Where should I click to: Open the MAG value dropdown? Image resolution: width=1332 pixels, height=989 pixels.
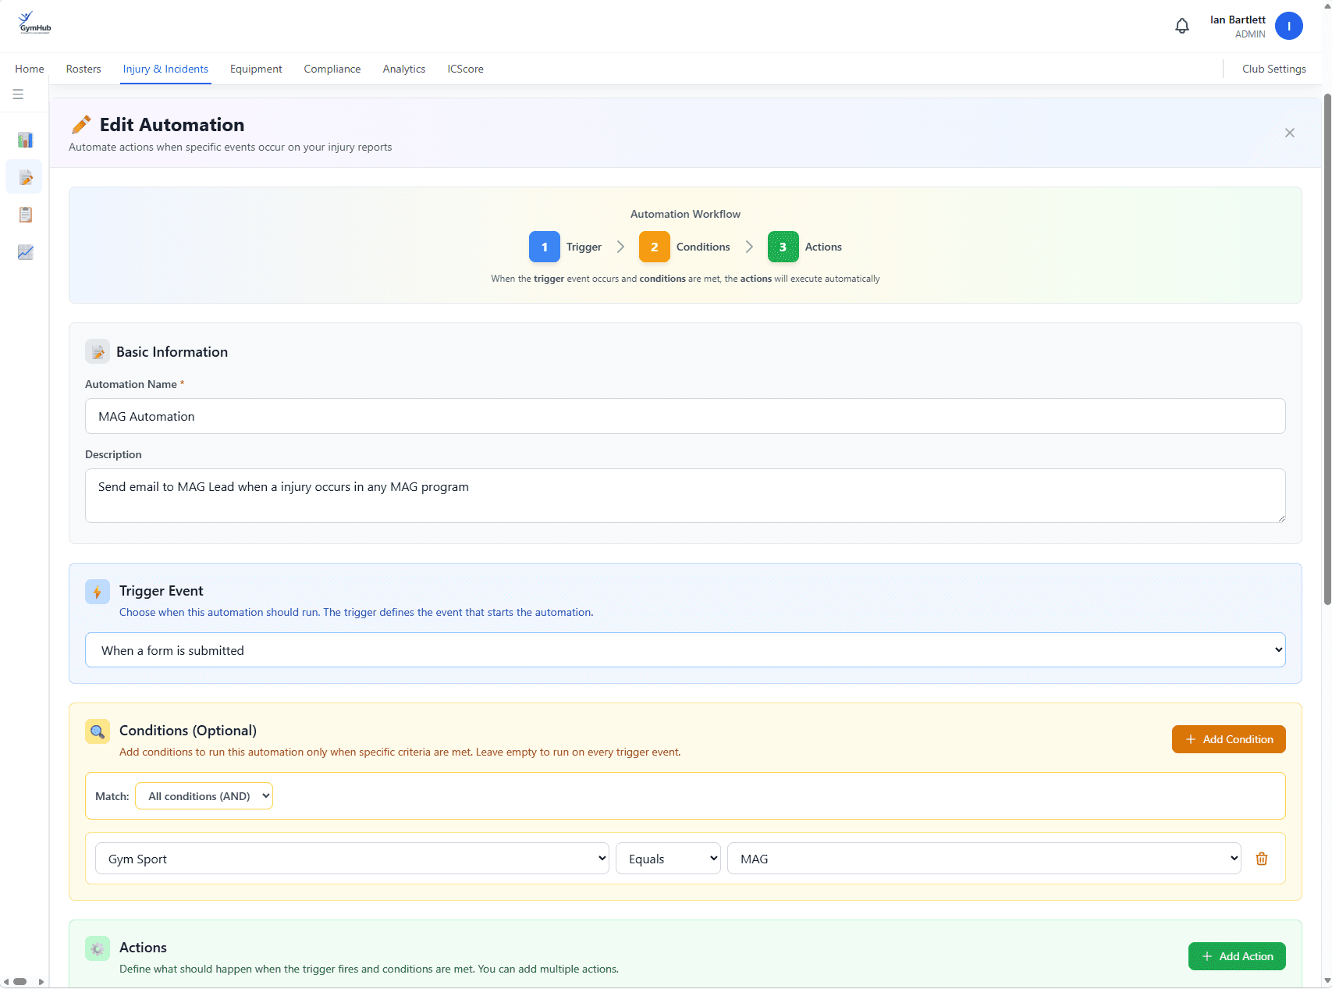(x=984, y=859)
